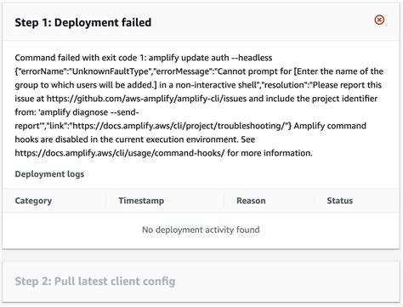This screenshot has height=307, width=403.
Task: Sort by the Category column header
Action: pyautogui.click(x=33, y=201)
